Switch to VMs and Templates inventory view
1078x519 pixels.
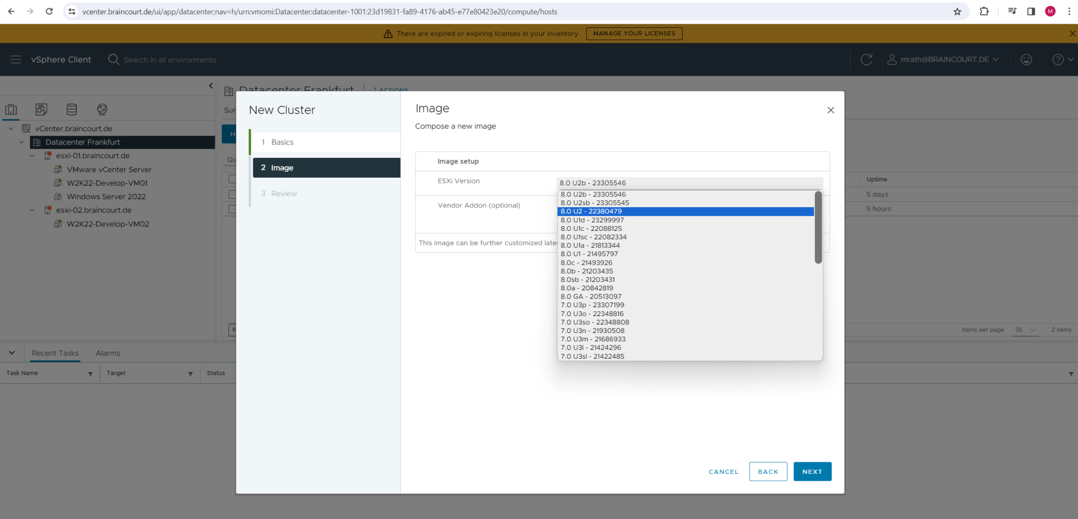pos(41,109)
